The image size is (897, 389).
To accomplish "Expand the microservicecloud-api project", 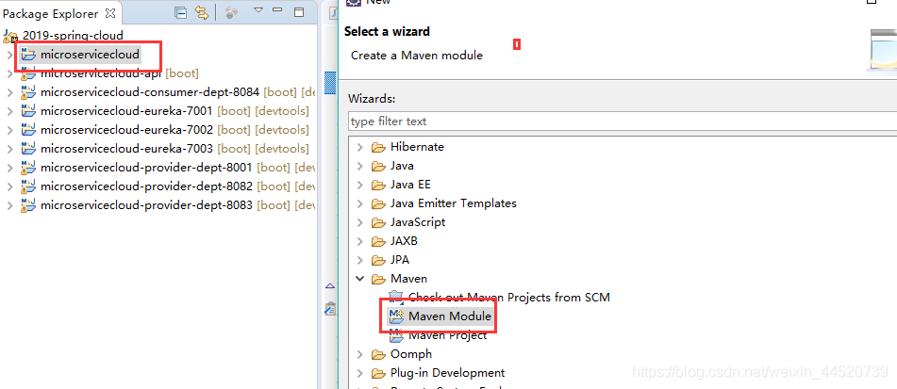I will point(9,73).
